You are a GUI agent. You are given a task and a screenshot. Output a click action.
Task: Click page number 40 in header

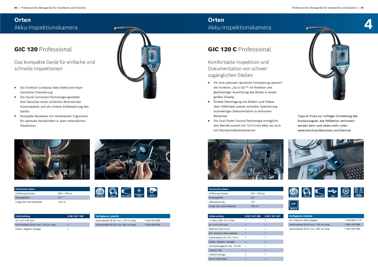16,8
